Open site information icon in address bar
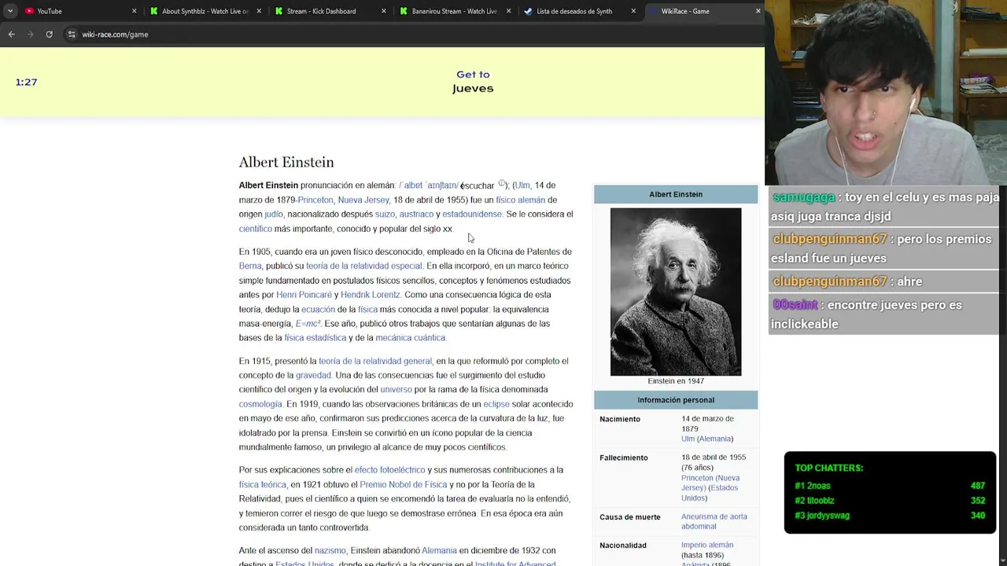Viewport: 1007px width, 566px height. 72,35
